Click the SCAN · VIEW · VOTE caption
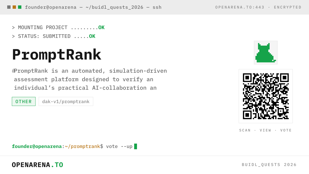309x174 pixels. point(266,130)
